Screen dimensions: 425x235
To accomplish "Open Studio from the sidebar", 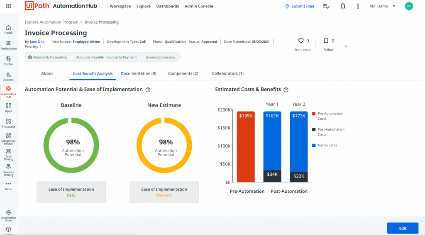I will [8, 61].
